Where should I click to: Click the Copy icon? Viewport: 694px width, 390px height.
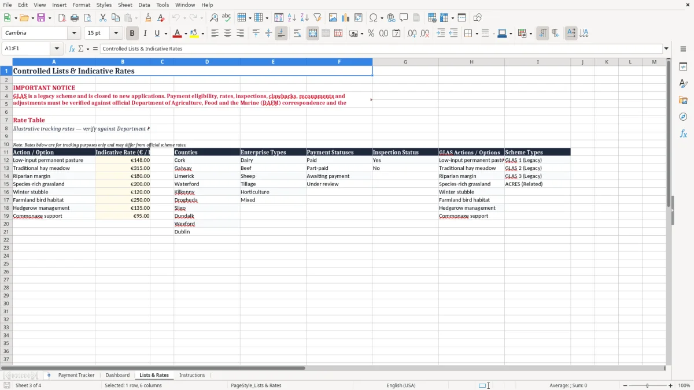116,18
